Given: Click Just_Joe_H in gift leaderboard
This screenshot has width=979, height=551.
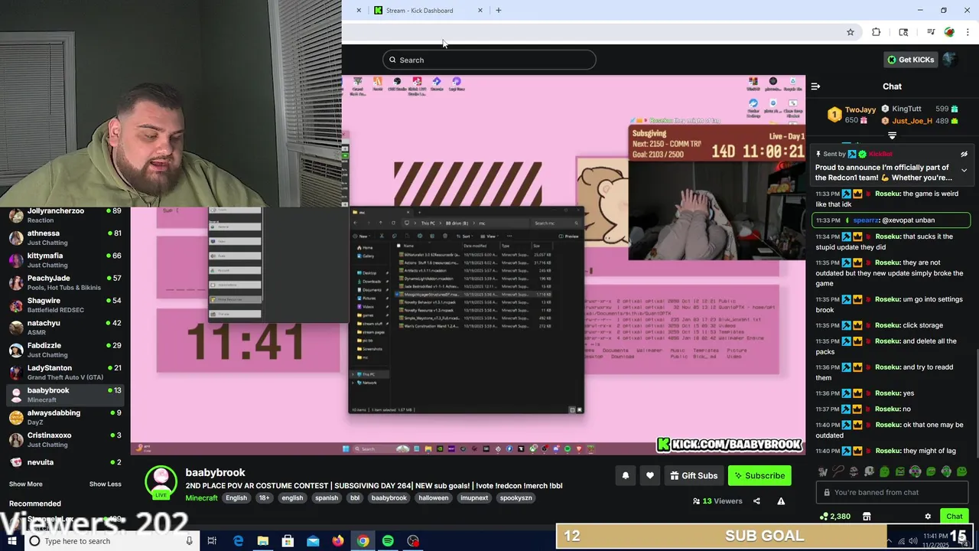Looking at the screenshot, I should (x=912, y=121).
